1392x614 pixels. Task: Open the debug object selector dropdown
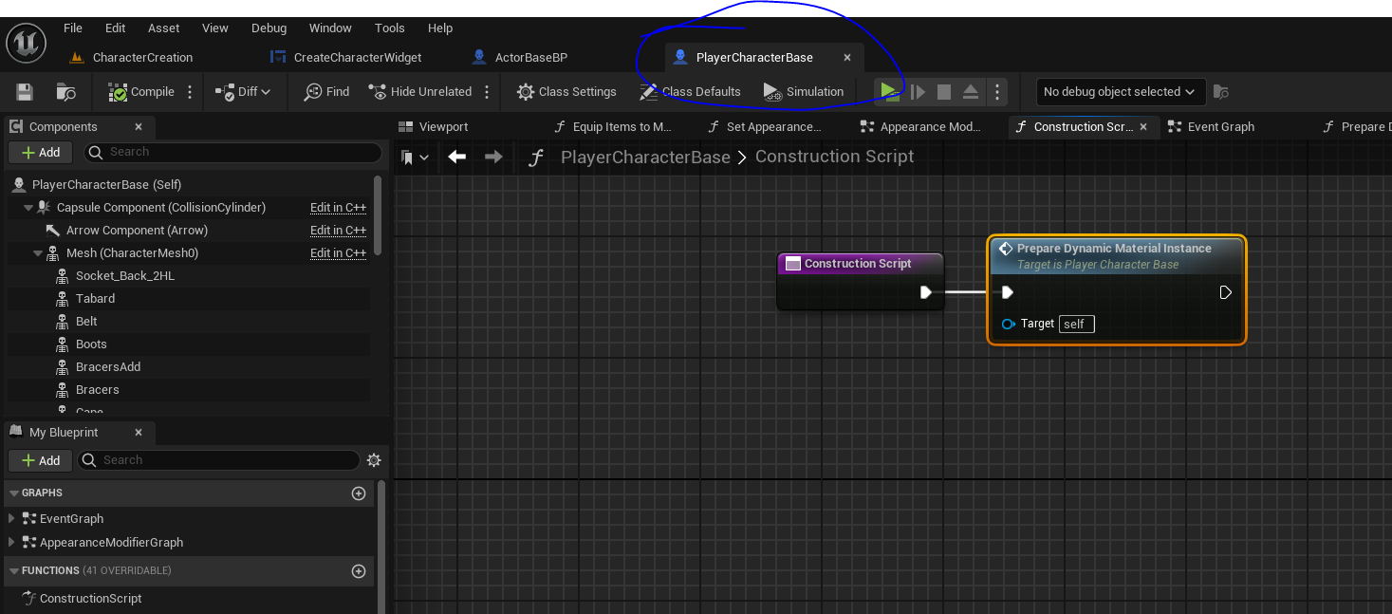pyautogui.click(x=1121, y=92)
